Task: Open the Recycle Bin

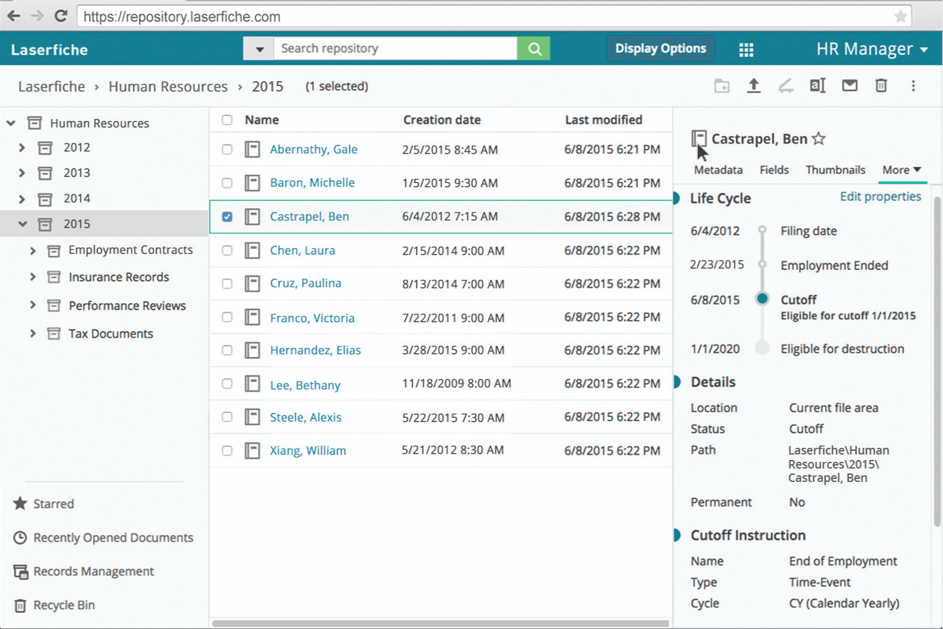Action: (x=54, y=605)
